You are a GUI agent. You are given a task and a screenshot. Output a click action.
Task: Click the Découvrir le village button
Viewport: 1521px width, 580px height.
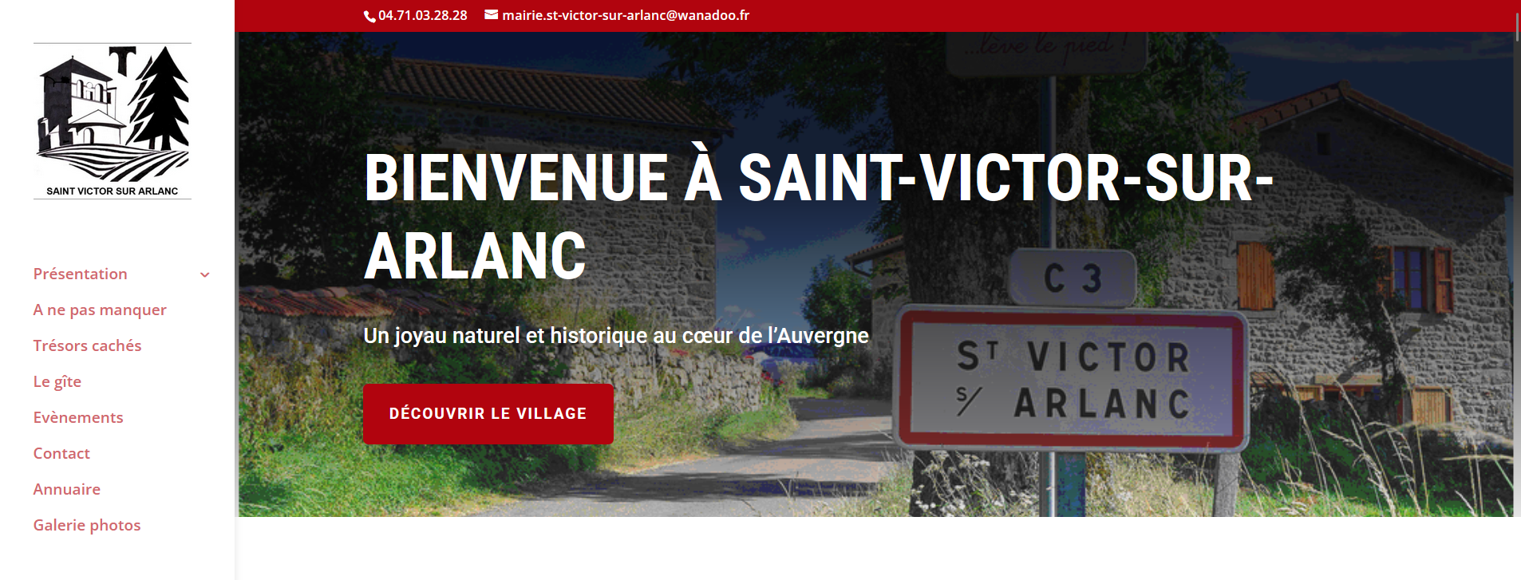tap(488, 414)
